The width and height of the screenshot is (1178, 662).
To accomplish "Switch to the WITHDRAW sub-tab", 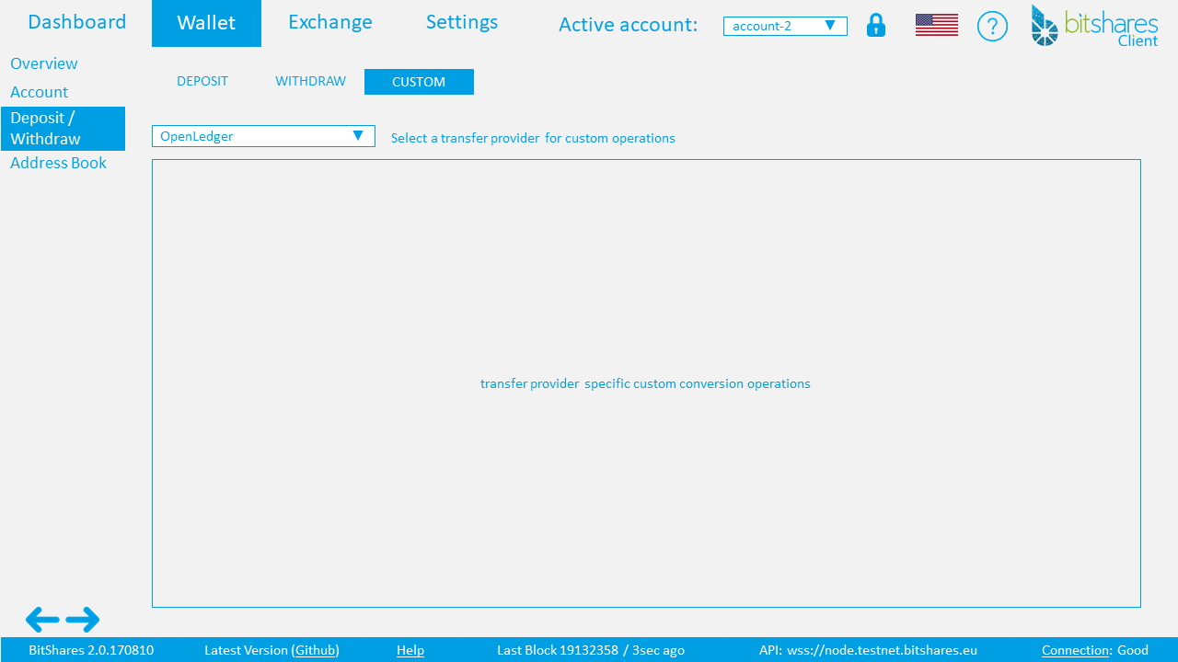I will [x=311, y=81].
